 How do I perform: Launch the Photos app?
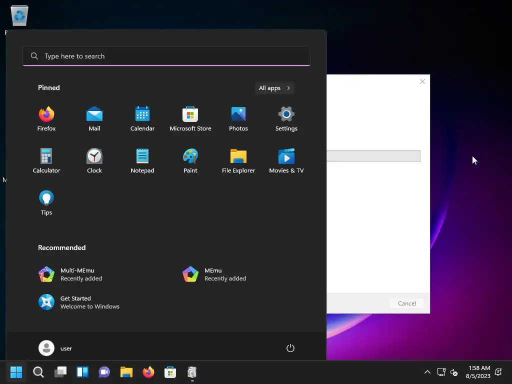(238, 119)
